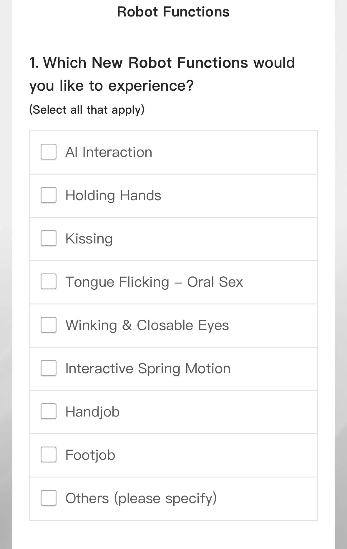347x549 pixels.
Task: Check the Interactive Spring Motion box
Action: pyautogui.click(x=49, y=368)
